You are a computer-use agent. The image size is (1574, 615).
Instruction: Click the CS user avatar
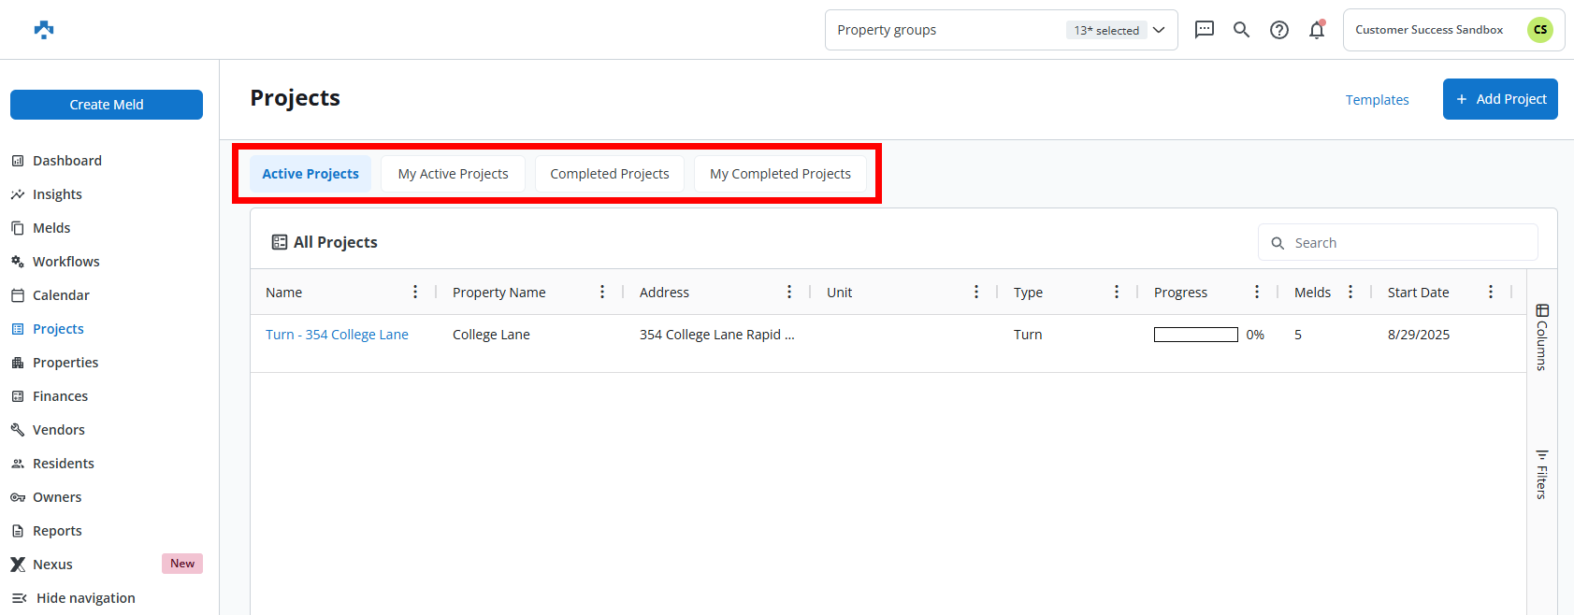pyautogui.click(x=1539, y=30)
